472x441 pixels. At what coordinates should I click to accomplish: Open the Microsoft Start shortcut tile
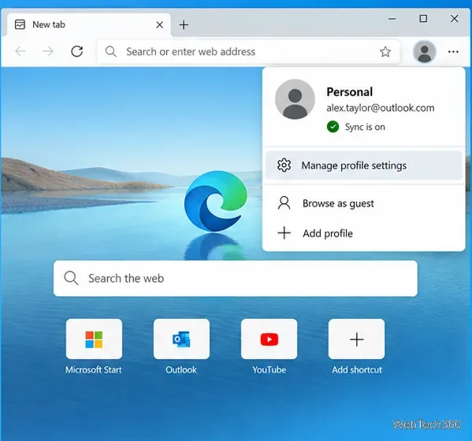tap(94, 339)
